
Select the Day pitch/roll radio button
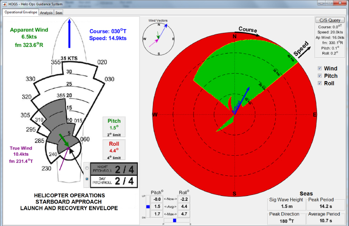coord(87,179)
